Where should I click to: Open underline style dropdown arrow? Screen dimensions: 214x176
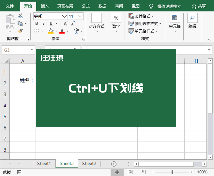tap(57, 23)
